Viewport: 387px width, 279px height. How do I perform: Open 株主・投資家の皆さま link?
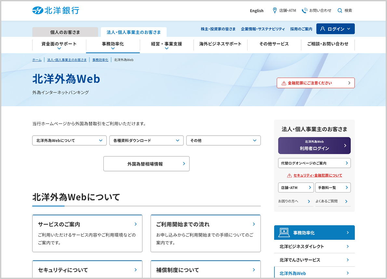[218, 29]
